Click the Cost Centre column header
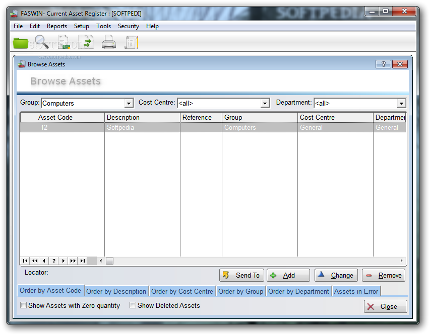Screen dimensions: 430x335 [335, 117]
